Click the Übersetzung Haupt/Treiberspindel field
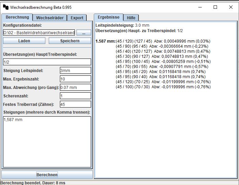Viewport: 239px width, 185px height. 47,62
